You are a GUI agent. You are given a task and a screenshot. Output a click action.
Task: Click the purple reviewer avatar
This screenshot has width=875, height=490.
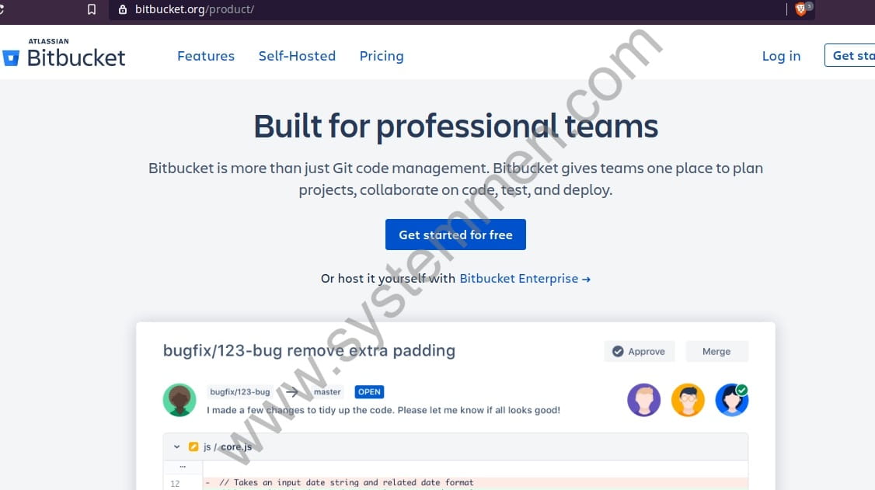pos(644,400)
